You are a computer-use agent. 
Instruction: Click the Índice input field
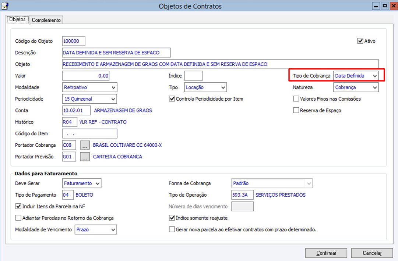[193, 76]
